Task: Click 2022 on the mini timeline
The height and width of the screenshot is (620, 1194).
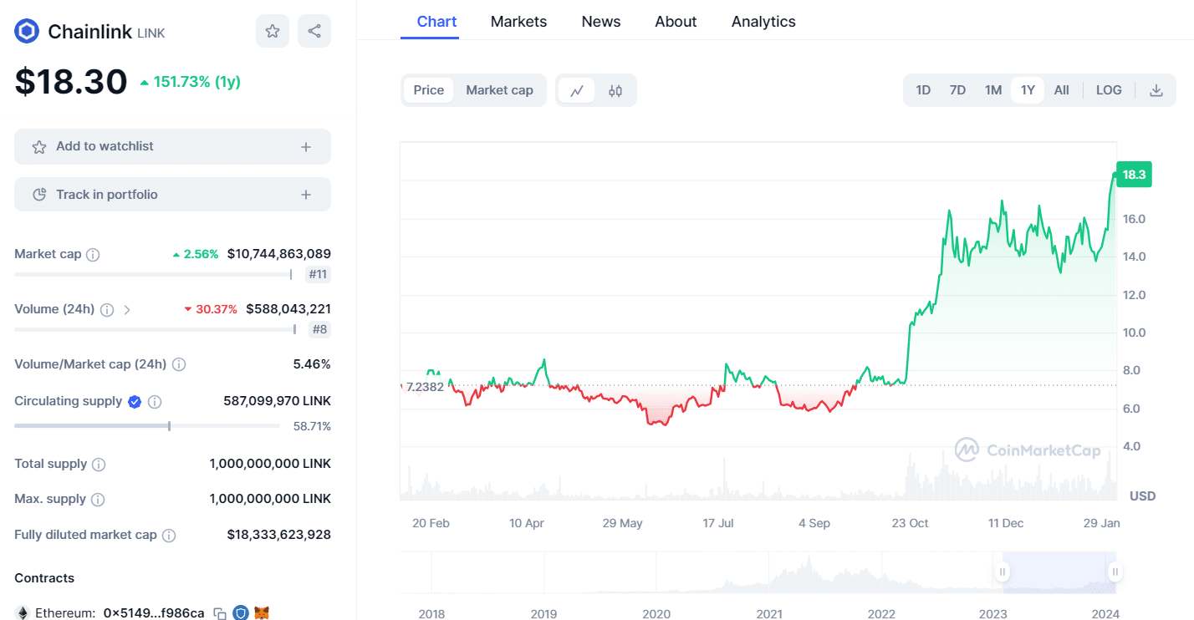Action: (x=880, y=613)
